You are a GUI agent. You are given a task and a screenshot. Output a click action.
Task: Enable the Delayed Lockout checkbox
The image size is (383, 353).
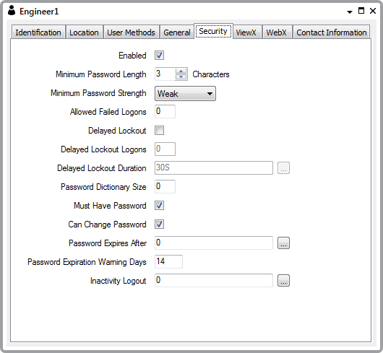(159, 131)
